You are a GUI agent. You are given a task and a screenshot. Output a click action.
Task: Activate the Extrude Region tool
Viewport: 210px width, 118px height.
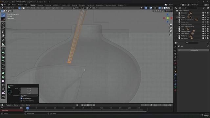tap(3, 53)
